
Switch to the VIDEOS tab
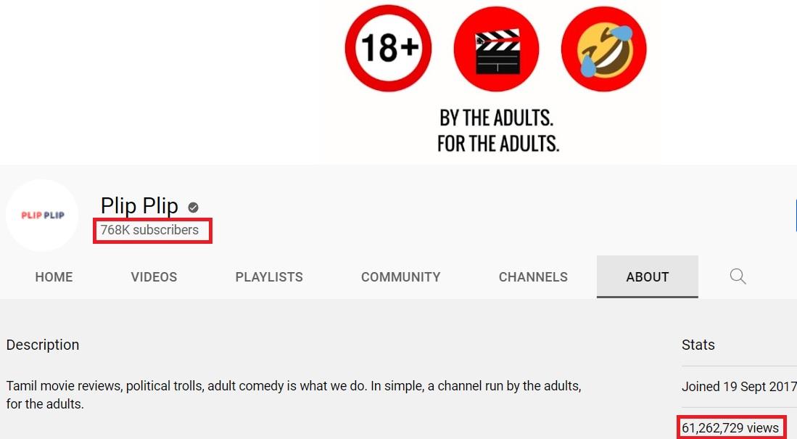[154, 277]
